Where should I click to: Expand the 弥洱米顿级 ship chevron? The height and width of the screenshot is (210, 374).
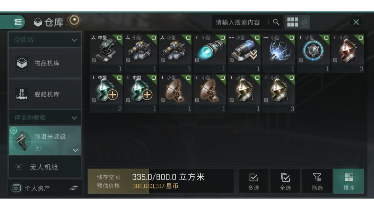coord(75,150)
